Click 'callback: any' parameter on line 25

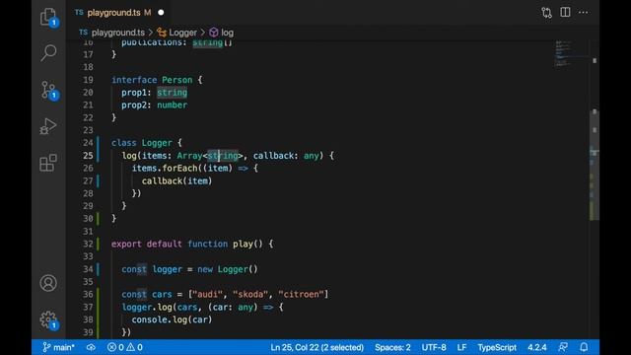[286, 156]
